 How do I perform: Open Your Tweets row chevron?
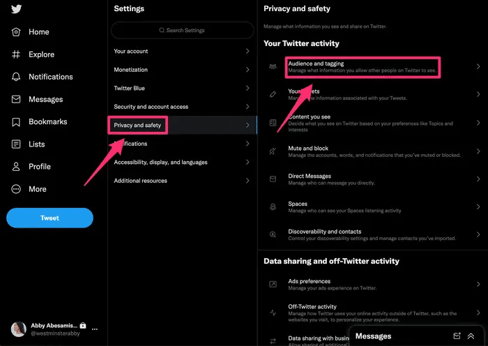tap(478, 94)
